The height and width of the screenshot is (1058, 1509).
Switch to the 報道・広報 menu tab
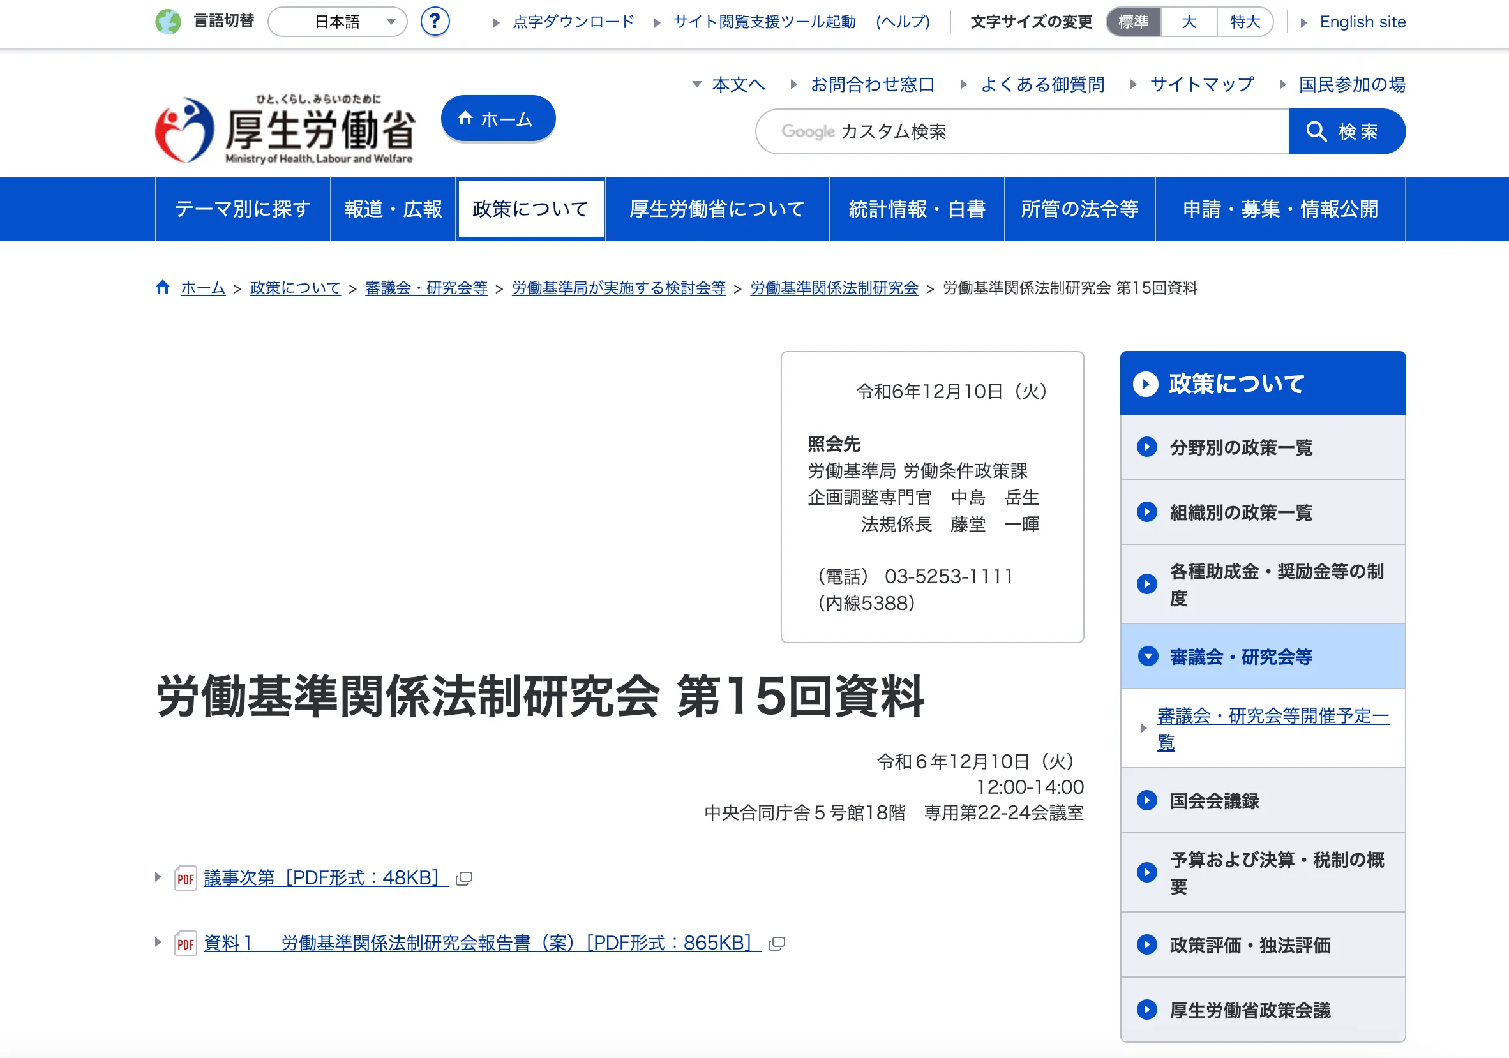(x=393, y=209)
